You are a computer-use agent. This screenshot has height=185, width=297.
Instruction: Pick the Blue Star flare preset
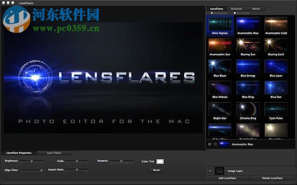click(x=276, y=90)
